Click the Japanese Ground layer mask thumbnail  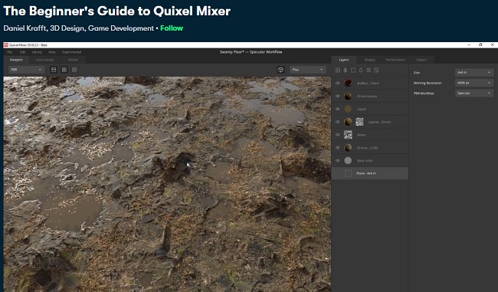click(x=359, y=122)
